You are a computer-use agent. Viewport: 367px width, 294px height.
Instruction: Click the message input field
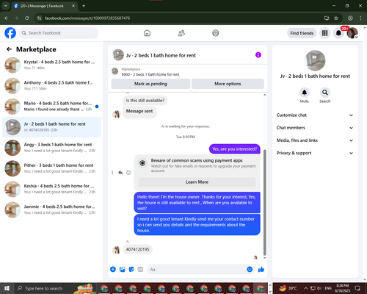click(197, 270)
